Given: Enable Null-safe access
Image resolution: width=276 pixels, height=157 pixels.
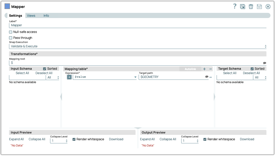Looking at the screenshot, I should 10,32.
